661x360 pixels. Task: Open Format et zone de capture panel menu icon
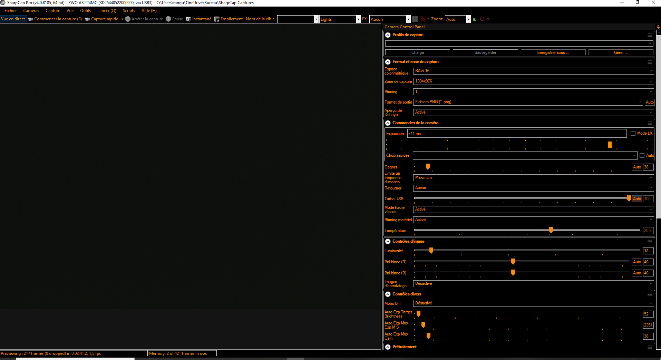[x=650, y=62]
